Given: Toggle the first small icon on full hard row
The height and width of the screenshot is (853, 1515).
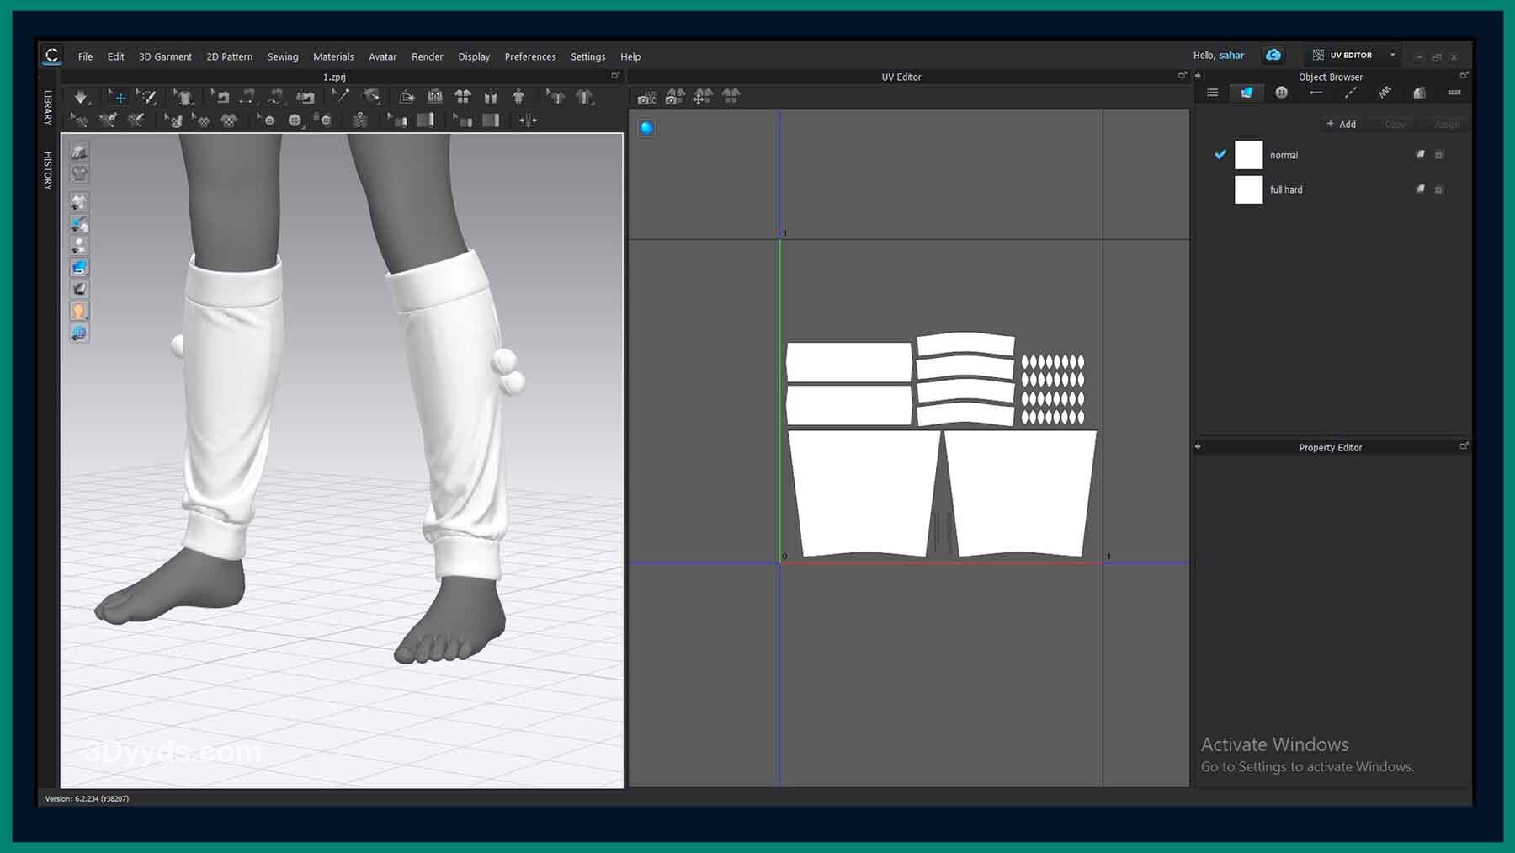Looking at the screenshot, I should (x=1420, y=189).
